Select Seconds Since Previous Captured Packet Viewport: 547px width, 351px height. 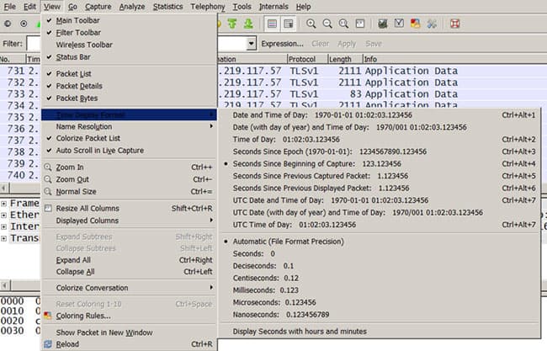pyautogui.click(x=380, y=176)
